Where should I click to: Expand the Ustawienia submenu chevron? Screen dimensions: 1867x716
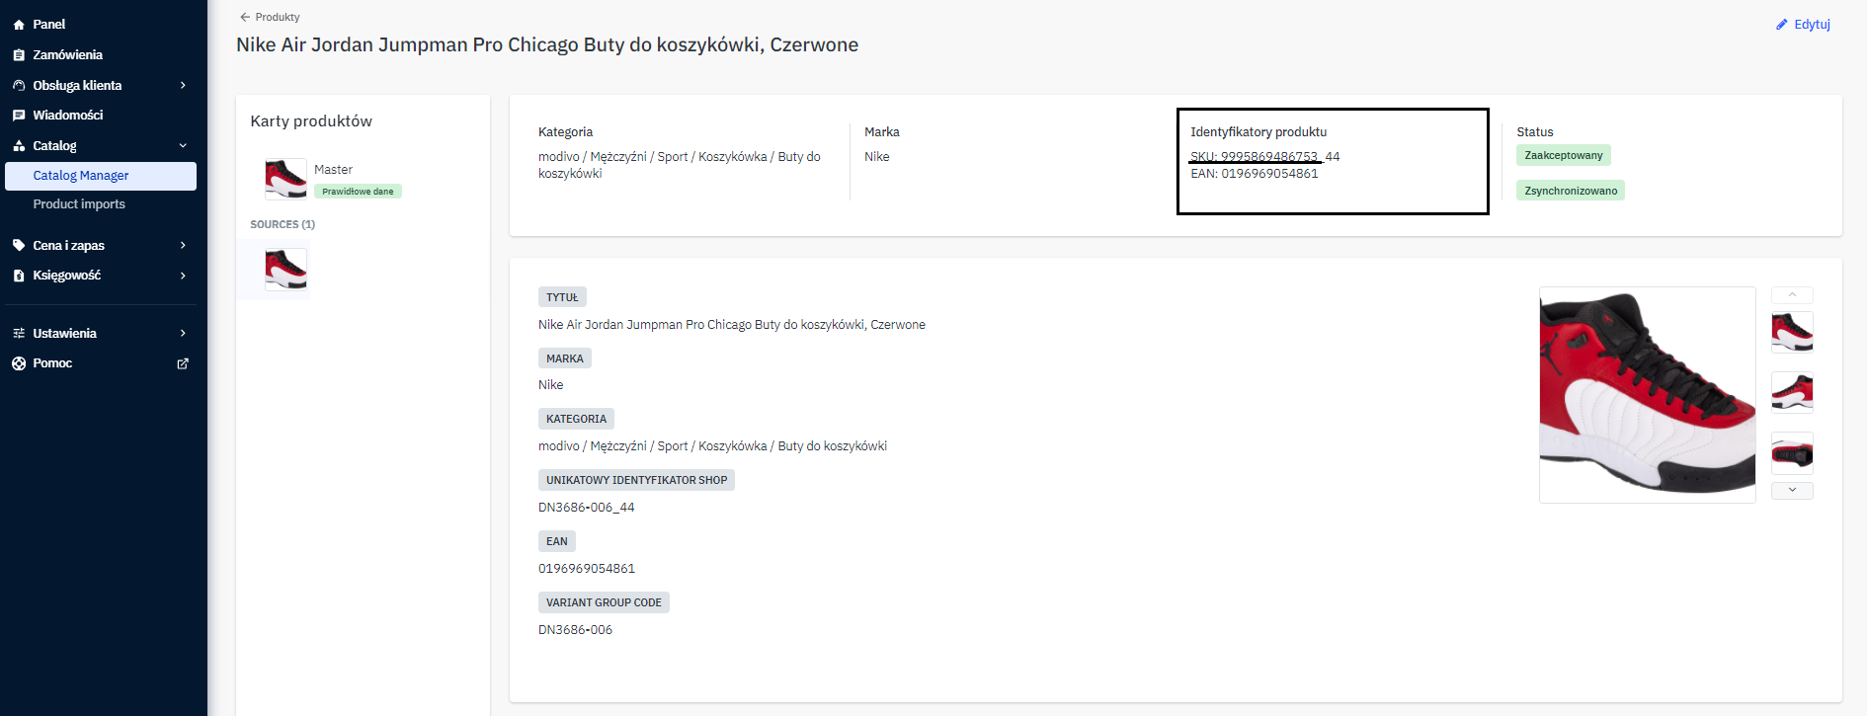tap(183, 334)
